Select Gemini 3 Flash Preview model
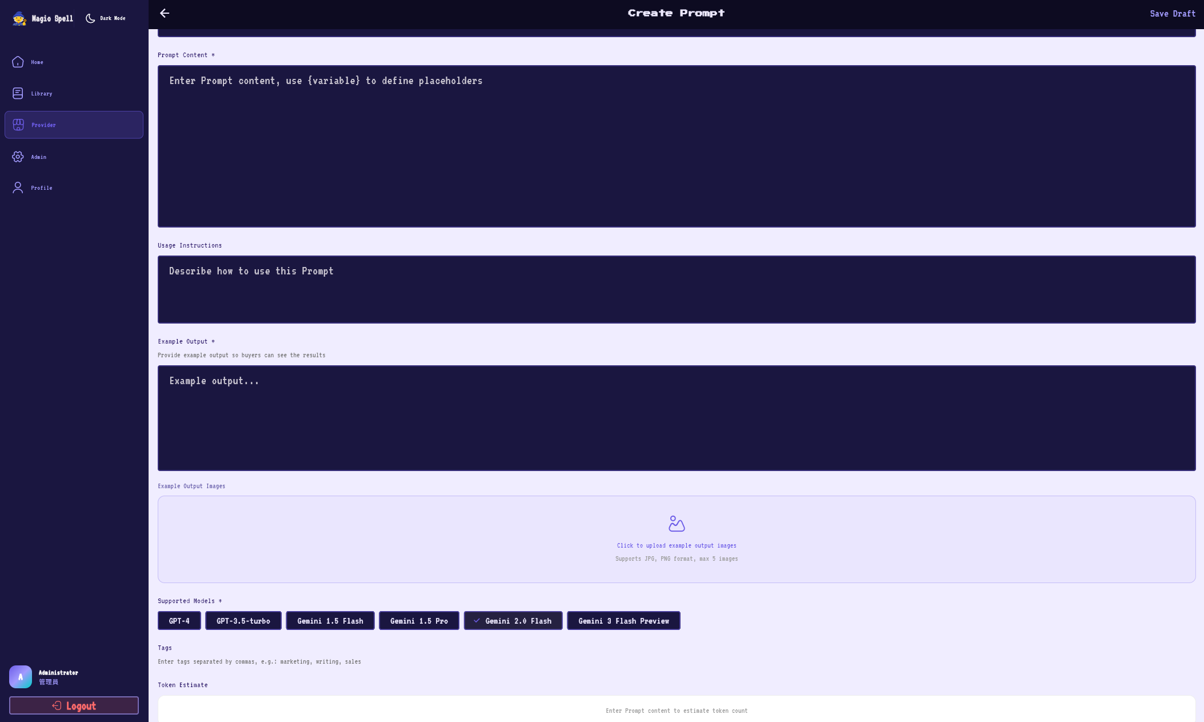Viewport: 1204px width, 722px height. point(623,620)
